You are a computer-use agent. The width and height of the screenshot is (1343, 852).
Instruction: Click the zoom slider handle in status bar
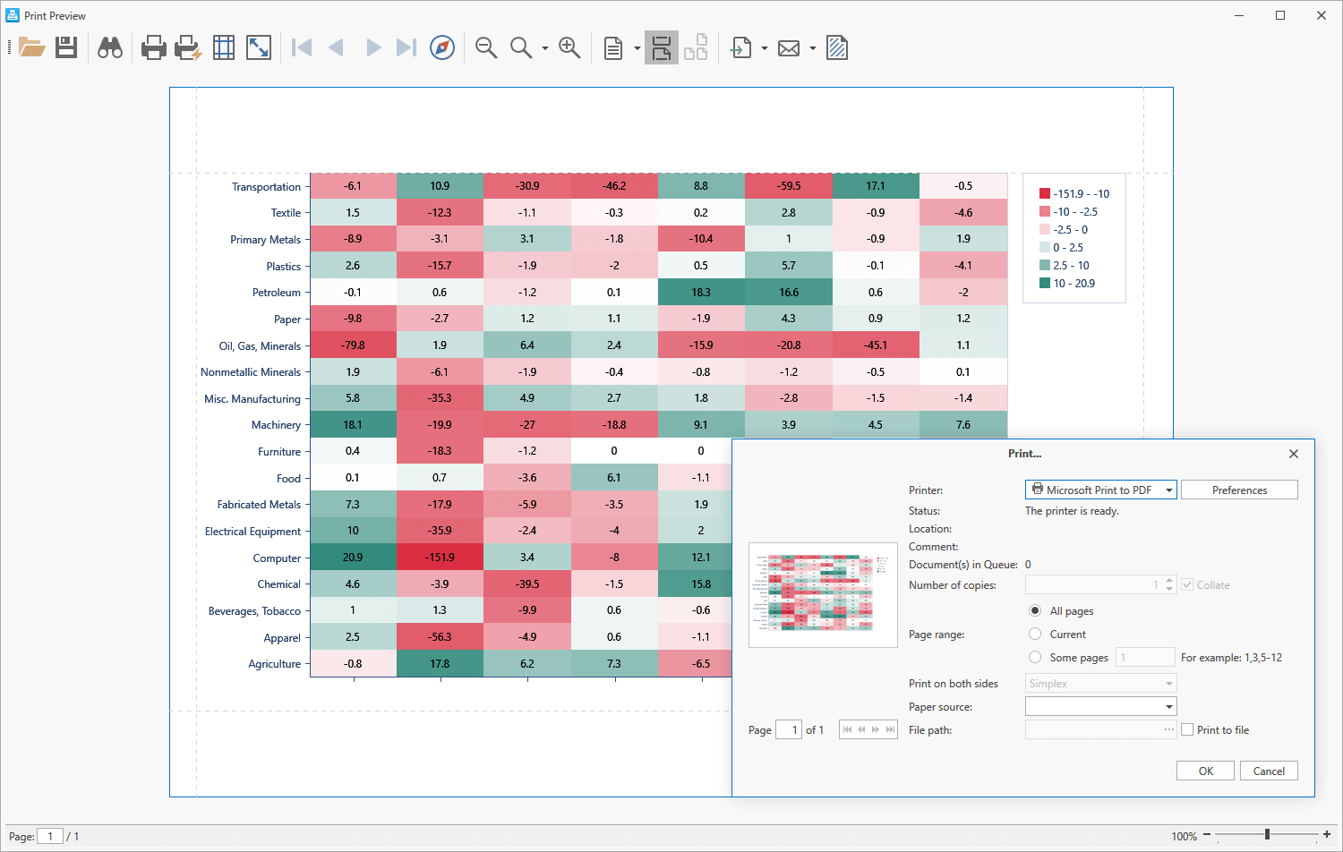(1267, 835)
